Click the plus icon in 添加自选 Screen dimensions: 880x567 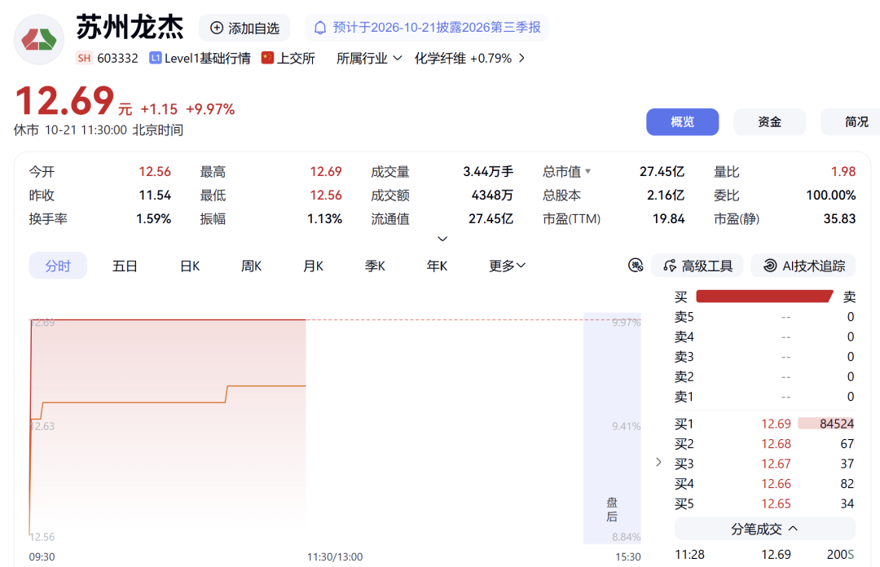pyautogui.click(x=217, y=28)
